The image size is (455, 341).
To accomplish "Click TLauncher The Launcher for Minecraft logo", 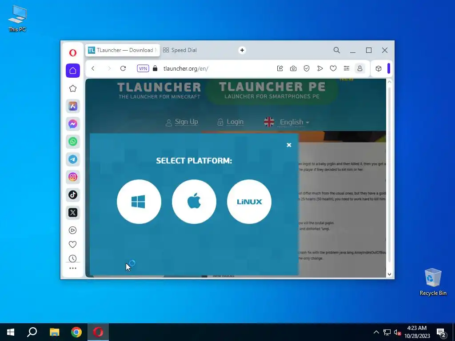I will point(159,91).
